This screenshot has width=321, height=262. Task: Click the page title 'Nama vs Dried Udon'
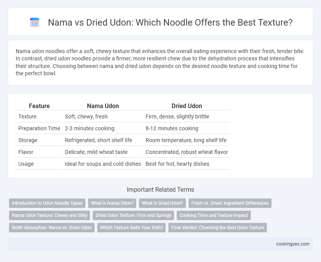(x=170, y=22)
